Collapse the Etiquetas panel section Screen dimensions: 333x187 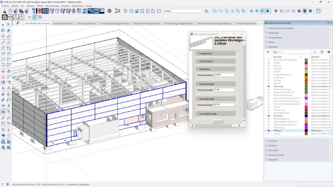coord(267,47)
